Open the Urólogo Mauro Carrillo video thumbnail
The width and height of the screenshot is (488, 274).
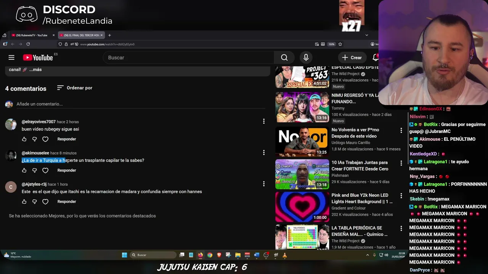[x=302, y=142]
